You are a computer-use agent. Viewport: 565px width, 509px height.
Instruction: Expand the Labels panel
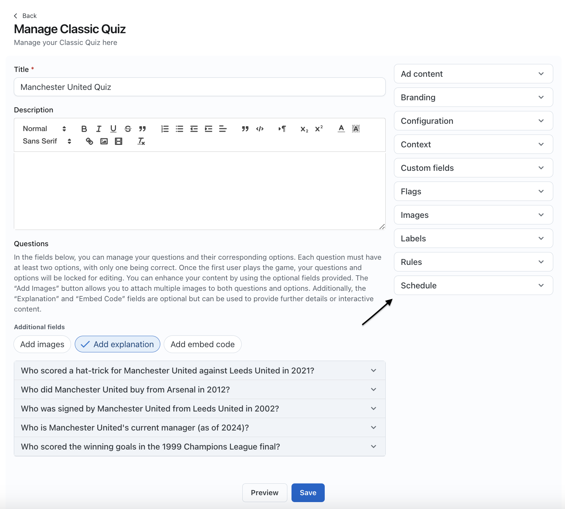473,238
